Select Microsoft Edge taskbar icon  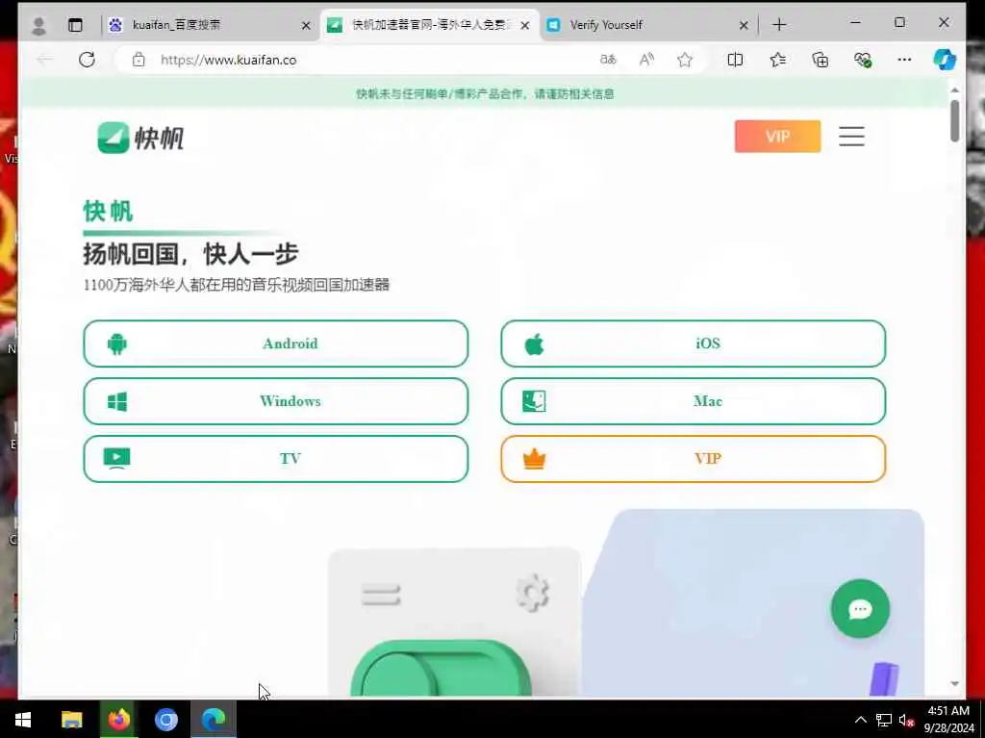coord(214,720)
